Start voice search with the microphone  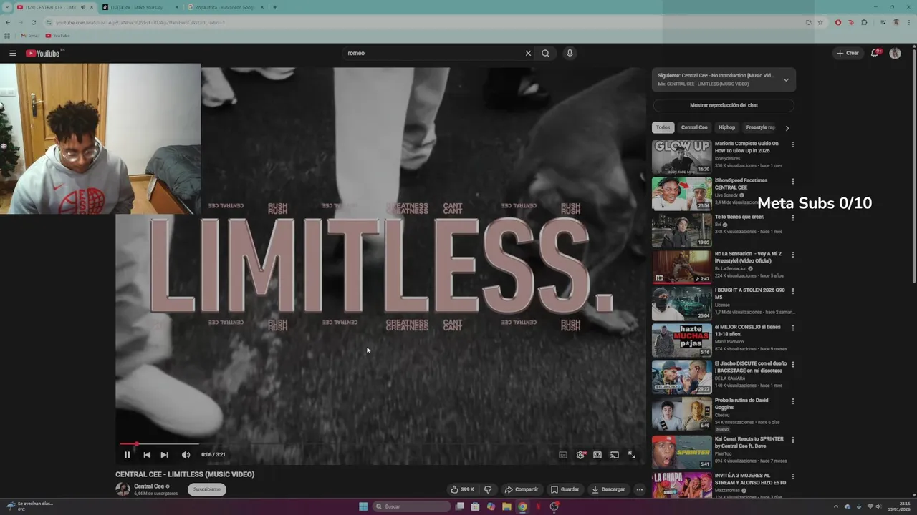pos(570,53)
